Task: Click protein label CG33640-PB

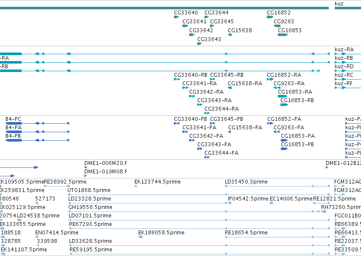Action: 190,119
